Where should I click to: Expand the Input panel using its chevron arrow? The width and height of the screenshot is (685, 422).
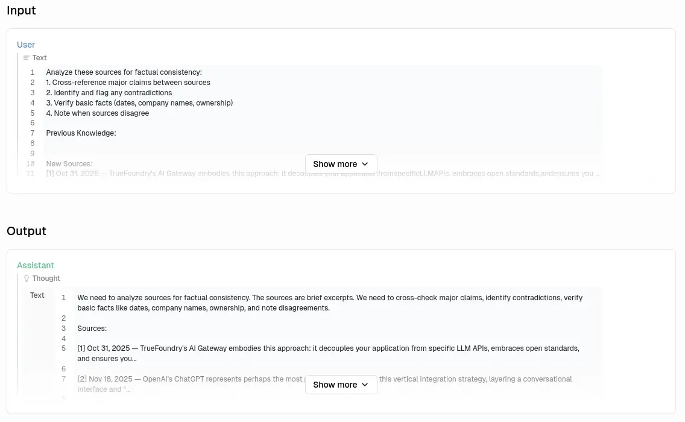point(365,164)
